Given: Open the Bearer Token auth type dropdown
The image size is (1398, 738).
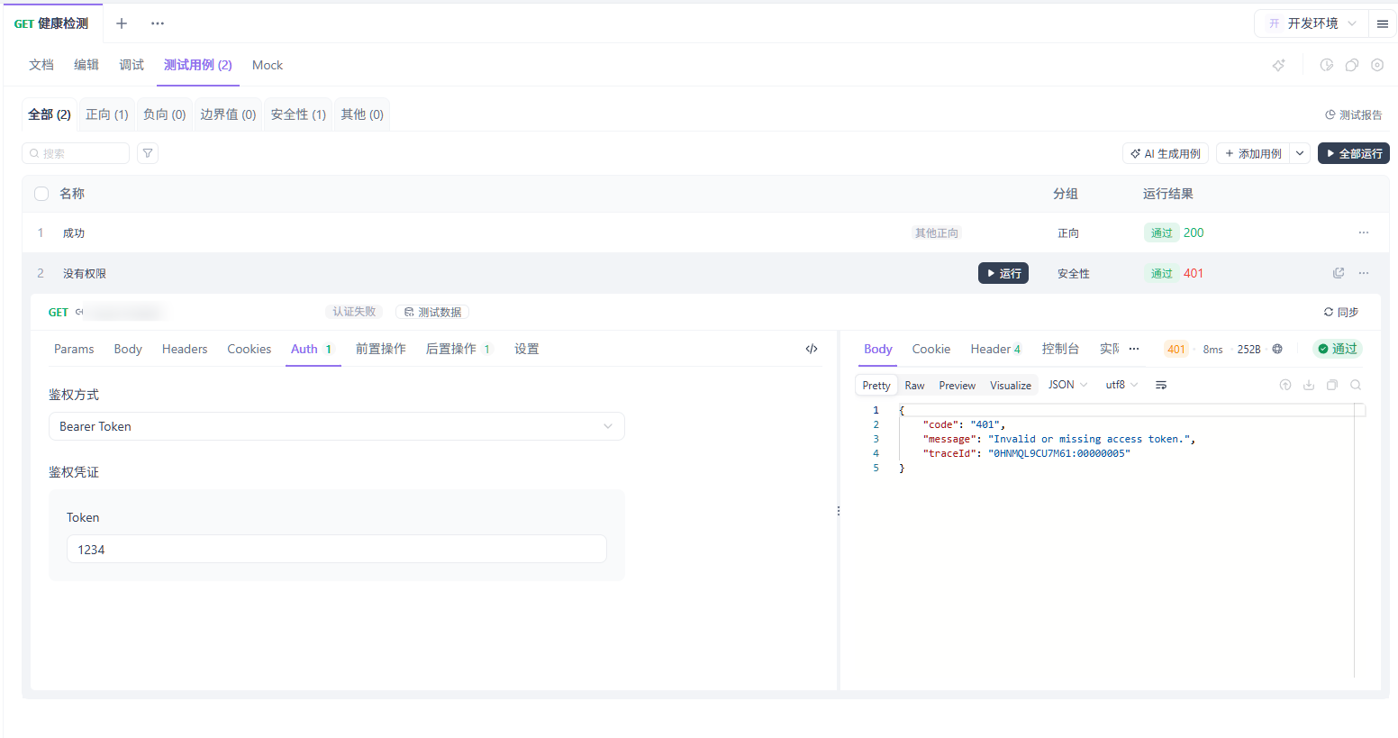Looking at the screenshot, I should click(337, 426).
